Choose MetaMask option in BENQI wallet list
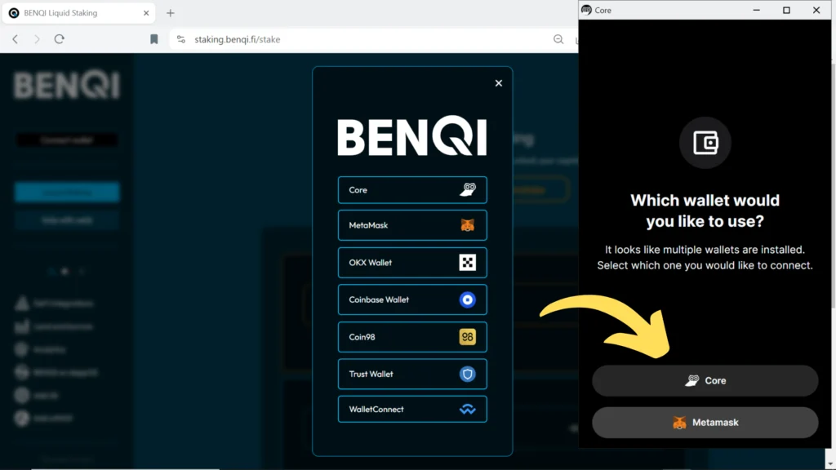The height and width of the screenshot is (470, 836). 412,225
